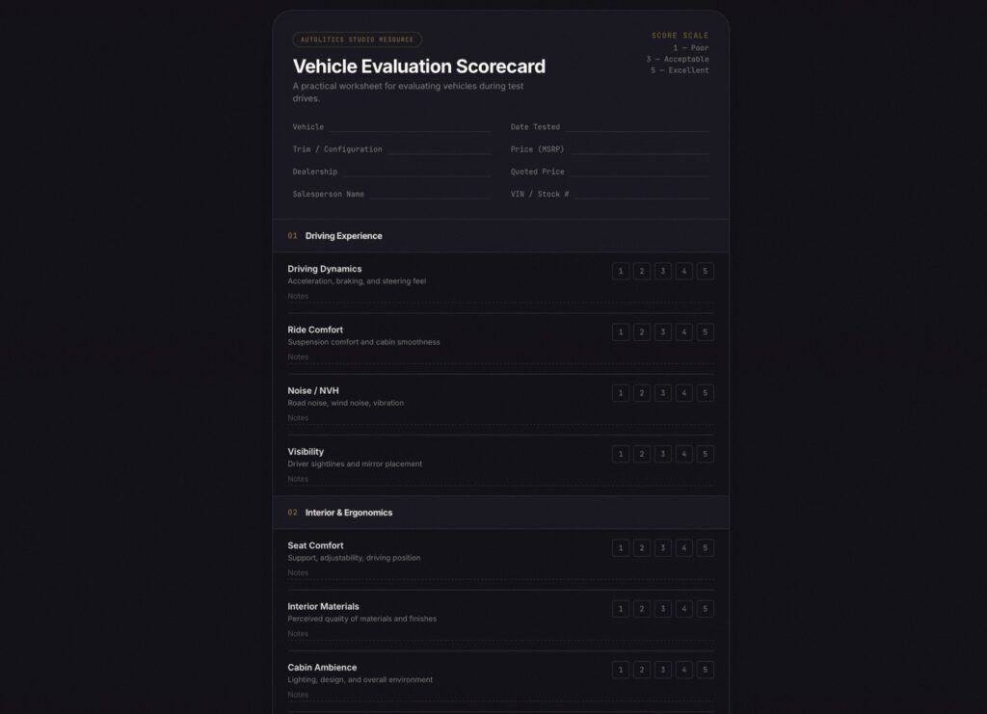The image size is (987, 714).
Task: Click the Notes line under Driving Dynamics
Action: click(501, 297)
